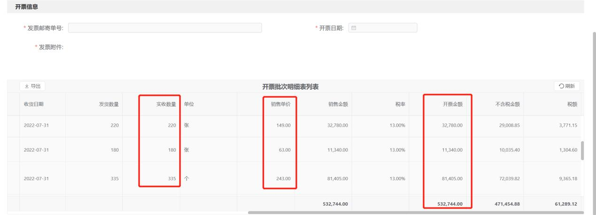Click the total 销售金额 532,744.00

pyautogui.click(x=335, y=204)
